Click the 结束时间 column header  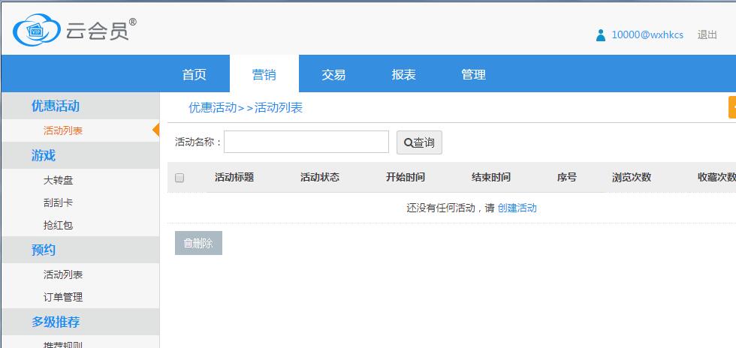click(491, 177)
